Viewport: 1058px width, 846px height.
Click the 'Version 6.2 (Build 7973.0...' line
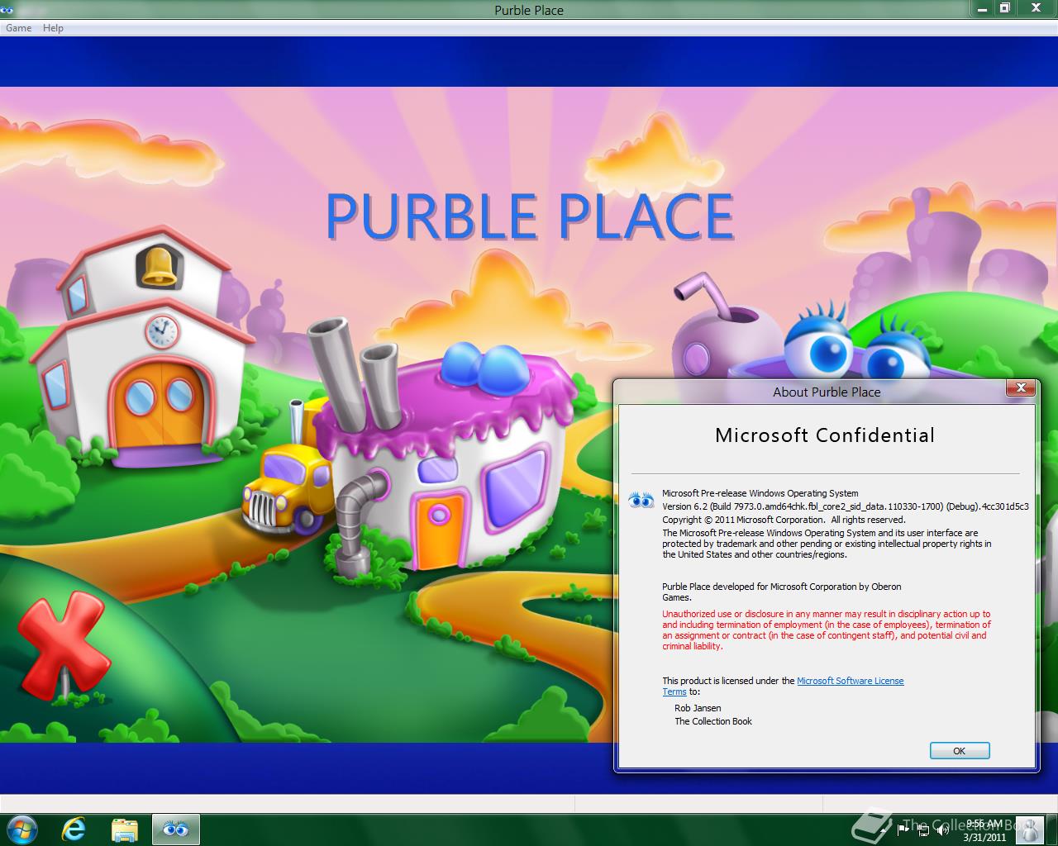coord(846,506)
